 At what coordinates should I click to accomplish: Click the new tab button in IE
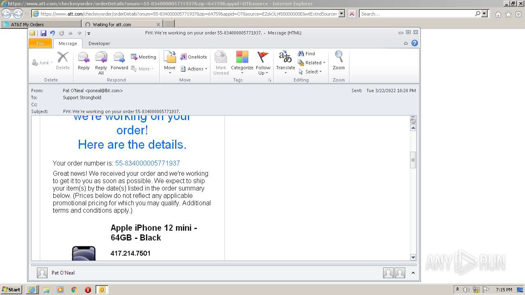tap(169, 24)
